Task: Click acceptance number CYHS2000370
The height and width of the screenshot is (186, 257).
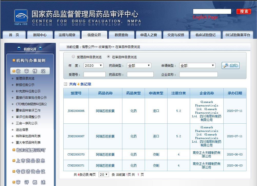Action: click(x=76, y=154)
